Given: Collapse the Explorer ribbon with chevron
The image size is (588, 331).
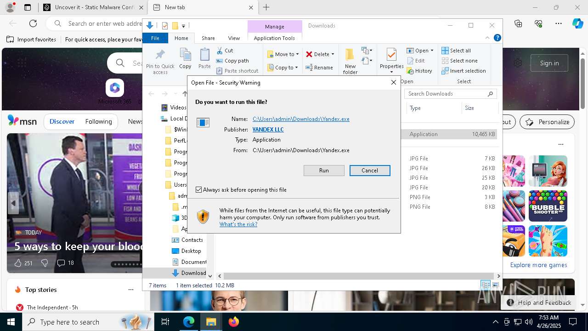Looking at the screenshot, I should coord(487,38).
